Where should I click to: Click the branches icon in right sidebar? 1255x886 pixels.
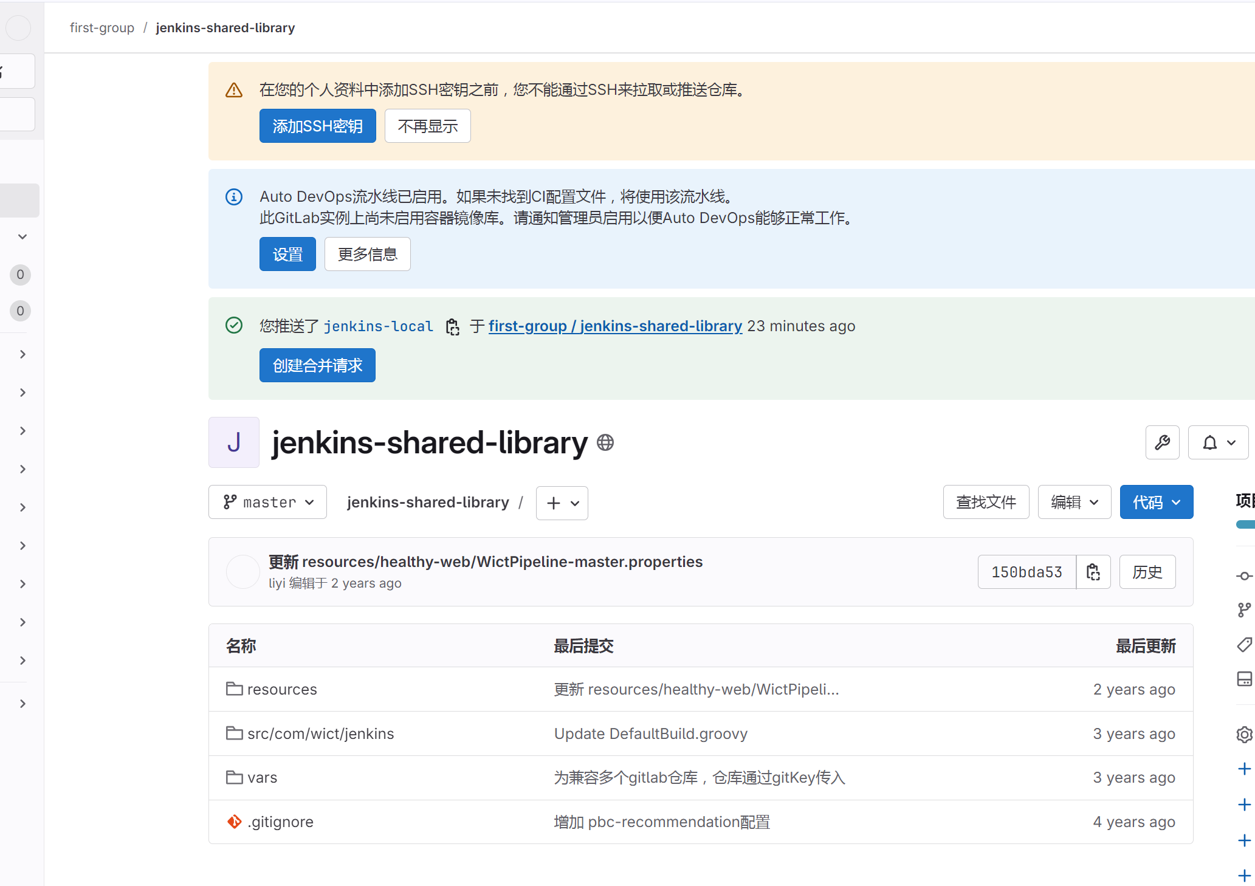1243,610
